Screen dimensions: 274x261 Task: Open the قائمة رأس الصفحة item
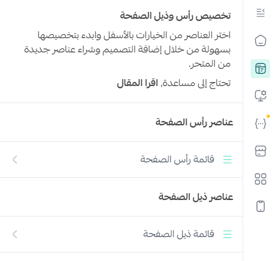122,160
